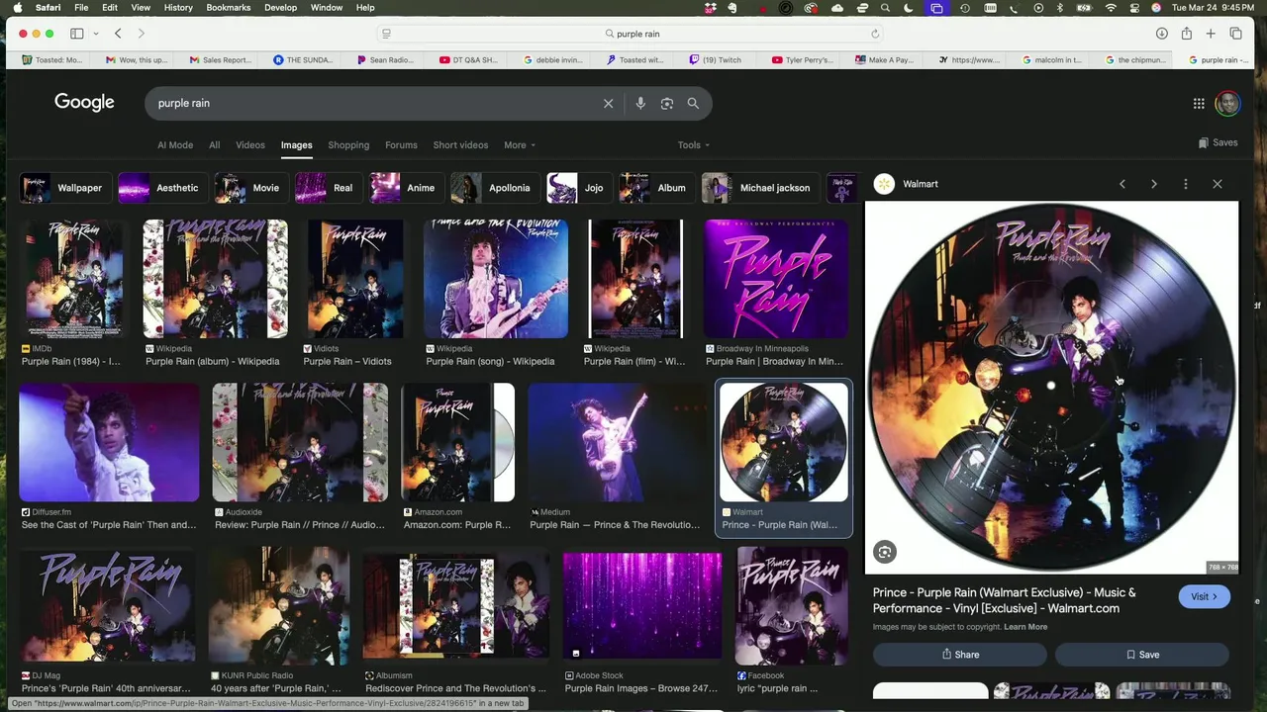Start voice search with microphone icon
This screenshot has height=712, width=1267.
click(640, 103)
